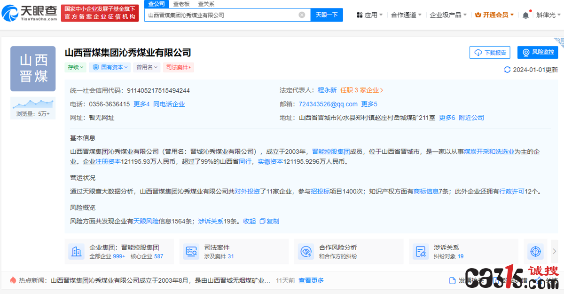Expand the 曾用名 tag
This screenshot has height=294, width=564.
[x=147, y=67]
